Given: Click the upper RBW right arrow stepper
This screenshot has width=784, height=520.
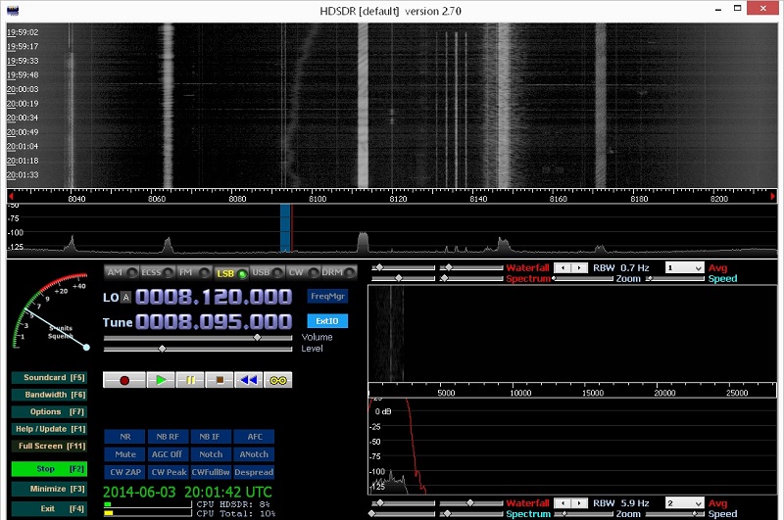Looking at the screenshot, I should click(581, 267).
